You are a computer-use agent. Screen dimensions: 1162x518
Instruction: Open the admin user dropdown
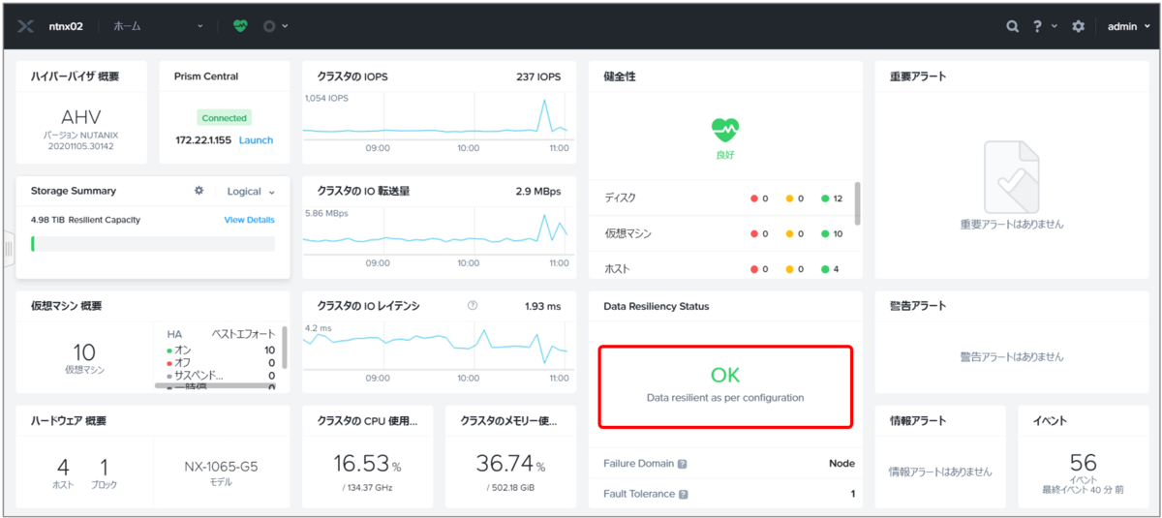coord(1128,26)
